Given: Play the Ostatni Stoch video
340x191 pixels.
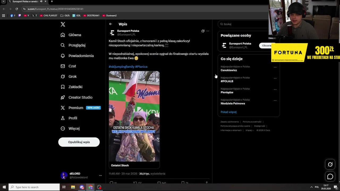Looking at the screenshot, I should click(134, 116).
